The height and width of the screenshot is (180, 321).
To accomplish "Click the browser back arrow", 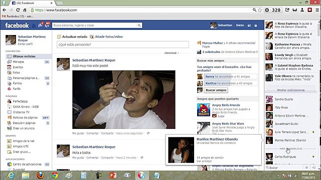I will [5, 10].
